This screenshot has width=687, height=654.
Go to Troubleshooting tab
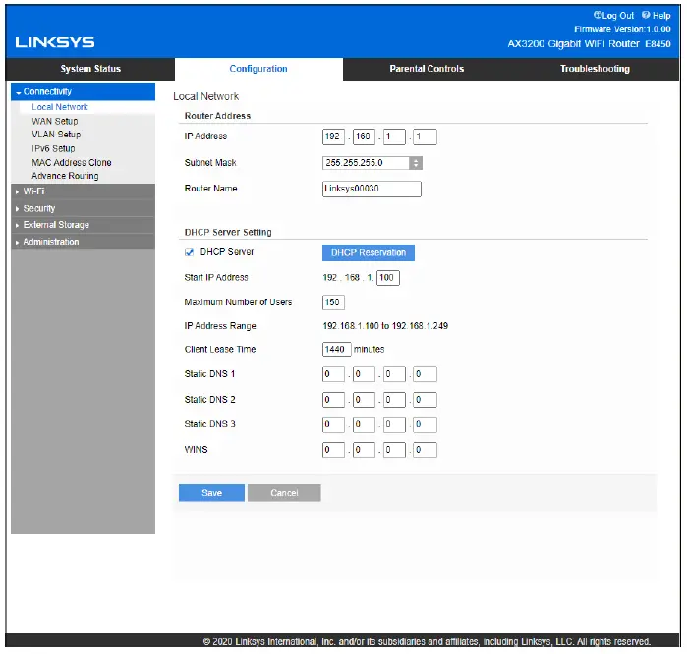[595, 69]
